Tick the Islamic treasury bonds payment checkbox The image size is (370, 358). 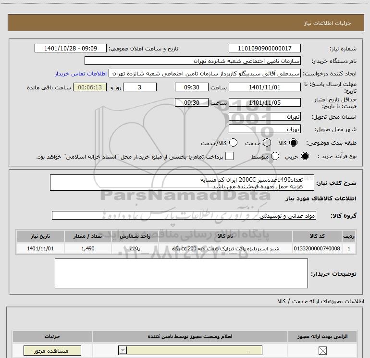[229, 156]
